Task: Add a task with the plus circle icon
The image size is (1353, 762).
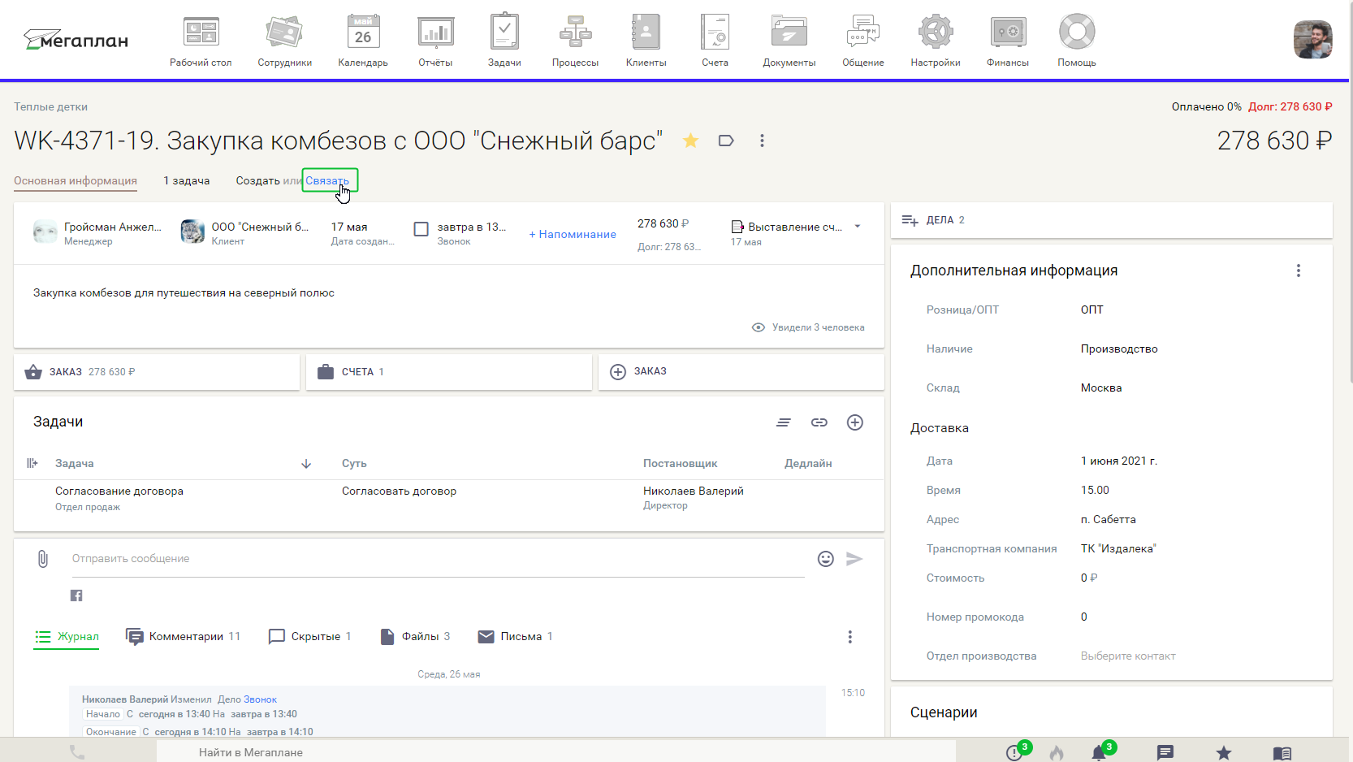Action: 855,422
